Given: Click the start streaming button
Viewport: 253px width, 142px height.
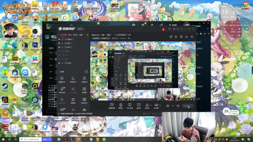Looking at the screenshot, I should [x=188, y=106].
